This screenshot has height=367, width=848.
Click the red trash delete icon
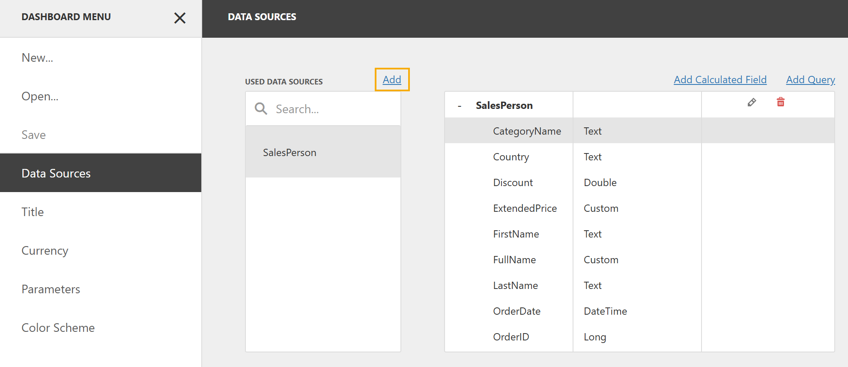780,102
